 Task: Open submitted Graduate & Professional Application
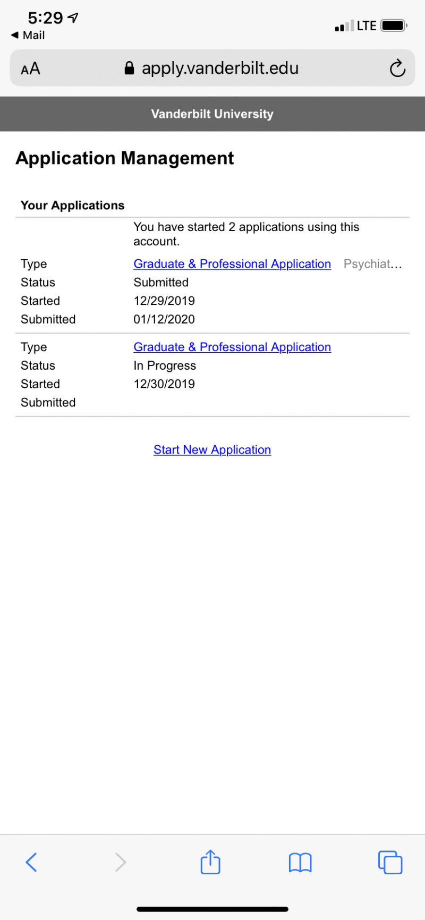(x=232, y=264)
